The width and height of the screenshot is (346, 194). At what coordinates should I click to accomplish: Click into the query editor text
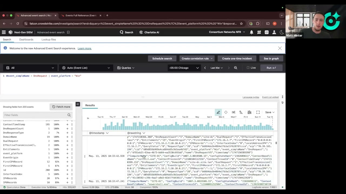click(44, 76)
